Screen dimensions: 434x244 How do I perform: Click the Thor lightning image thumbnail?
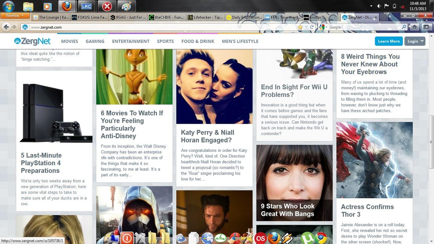pyautogui.click(x=374, y=160)
